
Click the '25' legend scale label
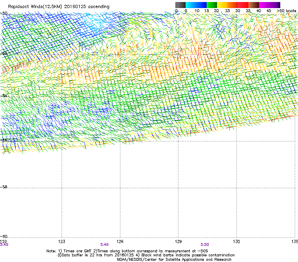tap(228, 11)
